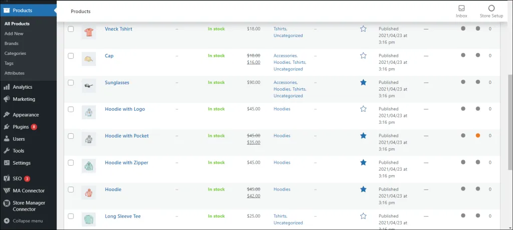
Task: Check the Hoodie with Logo checkbox
Action: [71, 109]
